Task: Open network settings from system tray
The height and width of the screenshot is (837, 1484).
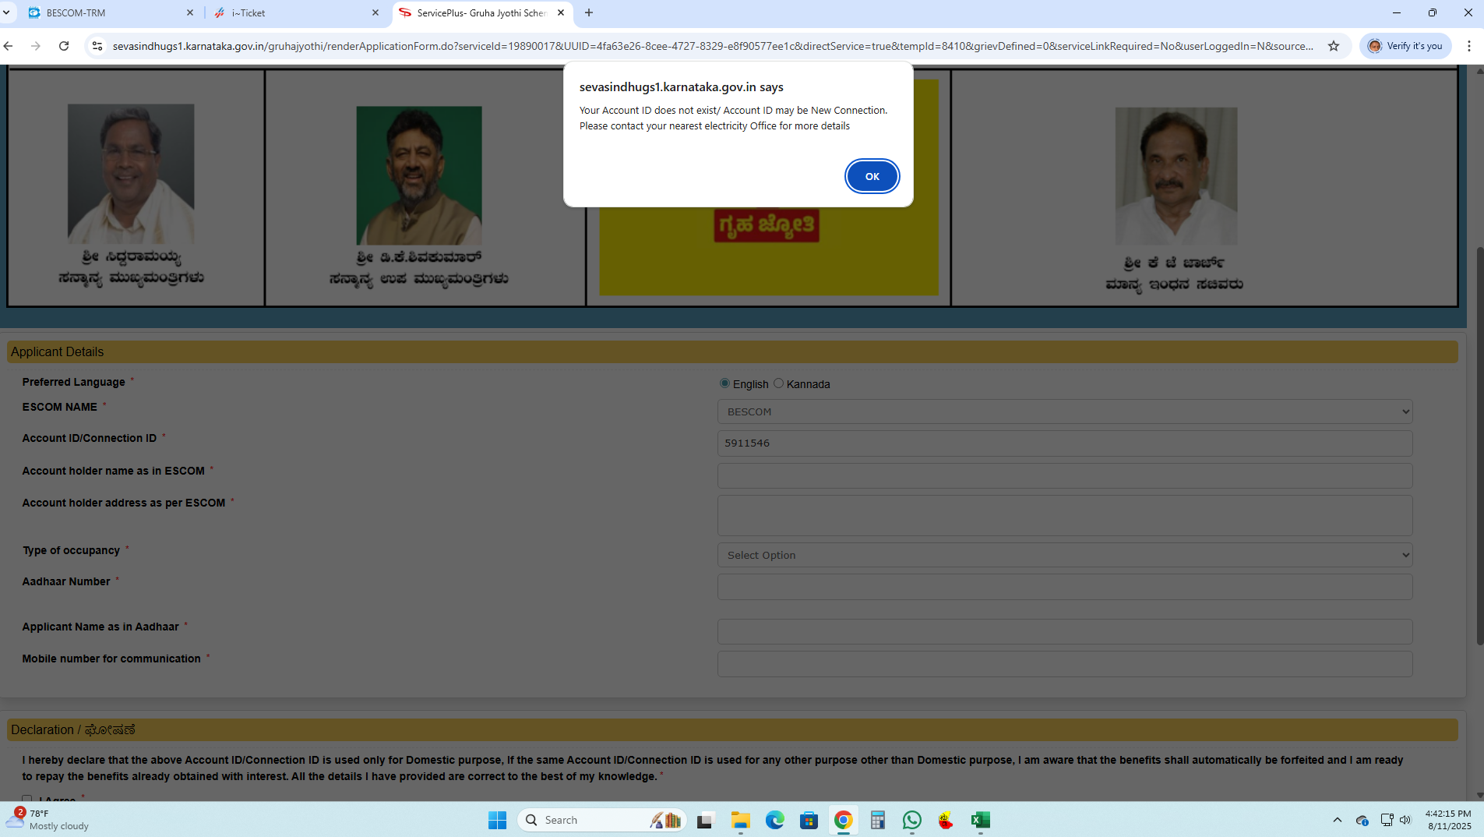Action: (1387, 820)
